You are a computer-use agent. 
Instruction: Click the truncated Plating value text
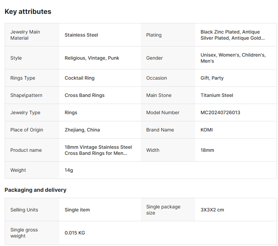[x=233, y=35]
